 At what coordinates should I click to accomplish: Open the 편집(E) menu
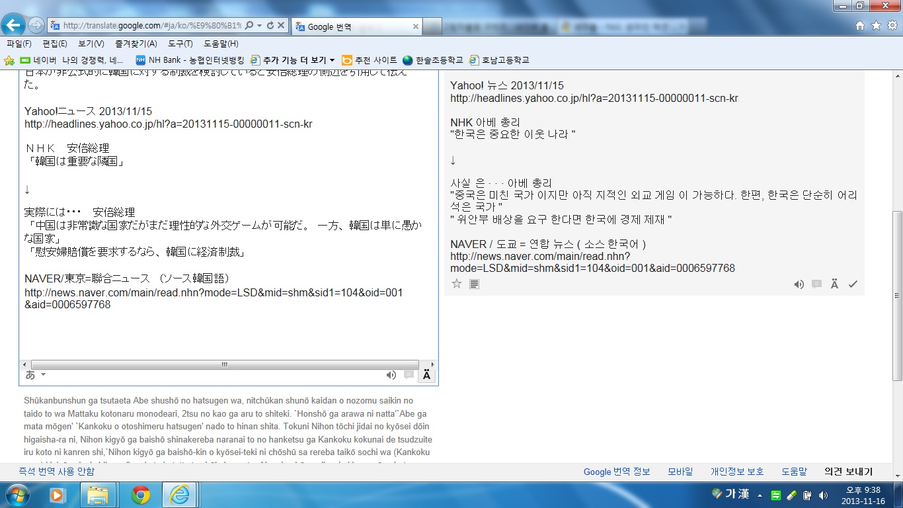coord(55,44)
